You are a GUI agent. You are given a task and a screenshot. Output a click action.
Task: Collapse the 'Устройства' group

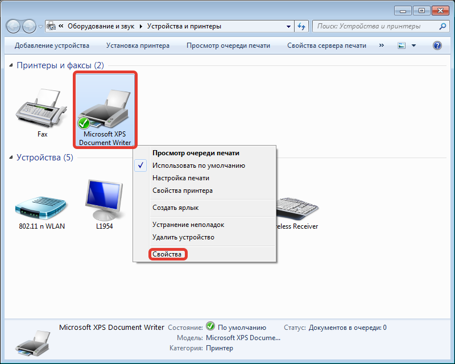[x=11, y=158]
